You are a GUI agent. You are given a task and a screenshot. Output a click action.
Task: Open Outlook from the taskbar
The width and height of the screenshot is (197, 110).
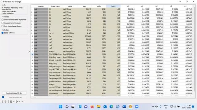click(x=105, y=107)
